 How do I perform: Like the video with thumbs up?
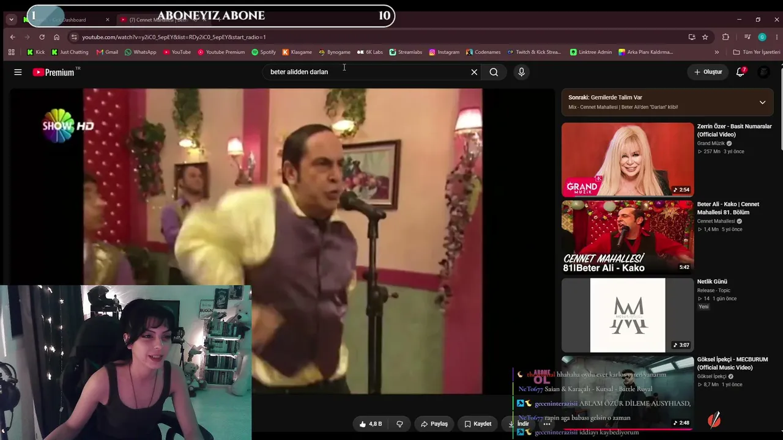tap(371, 424)
